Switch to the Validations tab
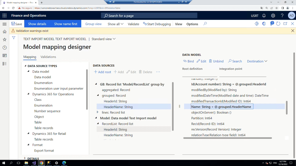This screenshot has height=166, width=296. coord(48,57)
